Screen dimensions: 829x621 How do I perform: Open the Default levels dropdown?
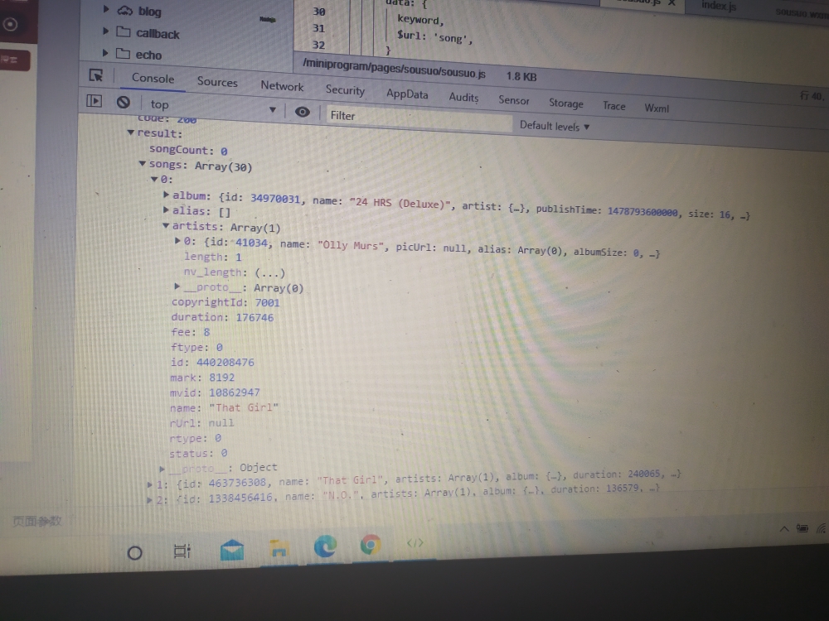coord(554,126)
